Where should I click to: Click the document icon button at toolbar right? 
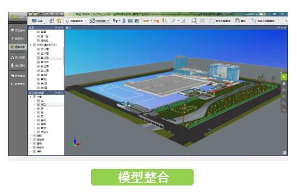[241, 21]
